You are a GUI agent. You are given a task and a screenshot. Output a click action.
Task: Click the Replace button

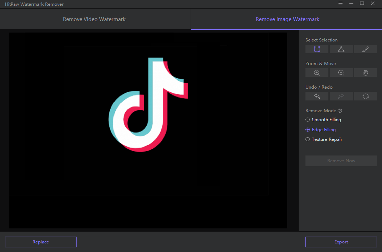[x=41, y=242]
